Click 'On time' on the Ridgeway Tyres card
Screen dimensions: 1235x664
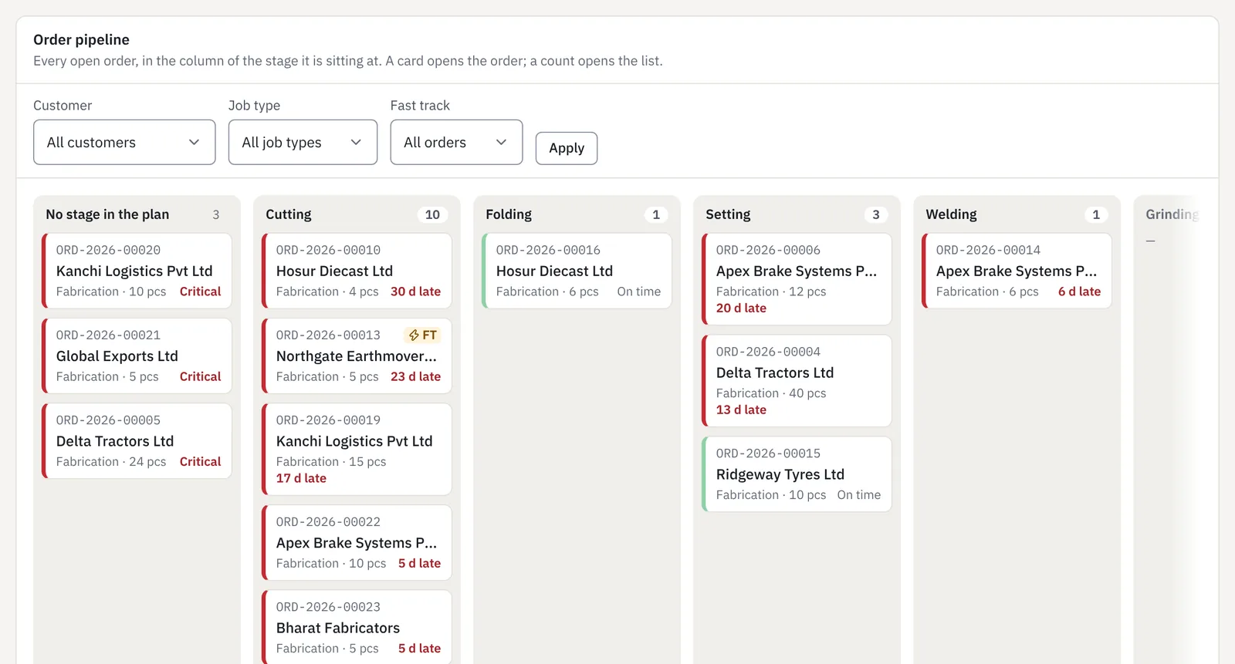click(858, 495)
